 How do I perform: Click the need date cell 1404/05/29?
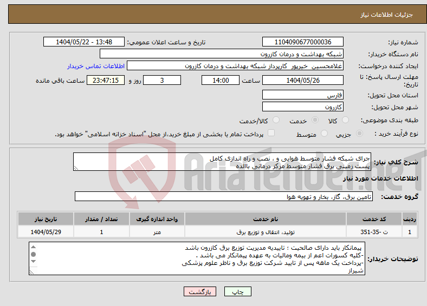click(46, 232)
